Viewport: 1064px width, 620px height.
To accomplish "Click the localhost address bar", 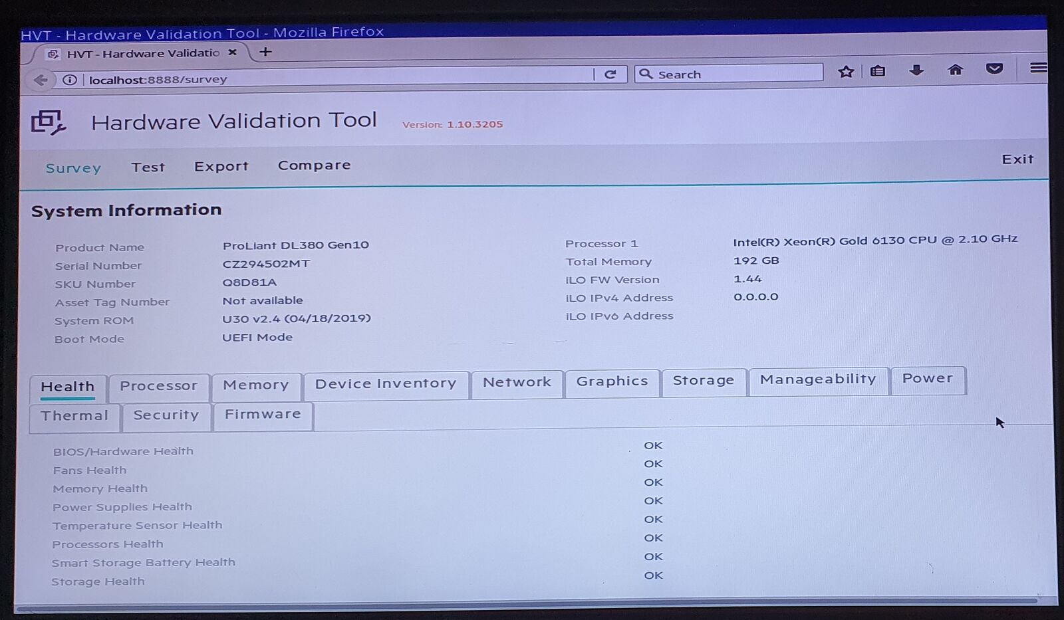I will (x=332, y=78).
